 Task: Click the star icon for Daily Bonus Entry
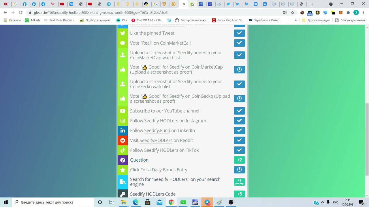pyautogui.click(x=123, y=170)
